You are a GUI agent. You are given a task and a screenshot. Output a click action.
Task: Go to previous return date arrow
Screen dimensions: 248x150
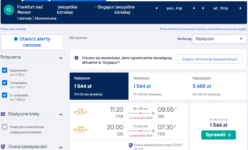[x=203, y=8]
